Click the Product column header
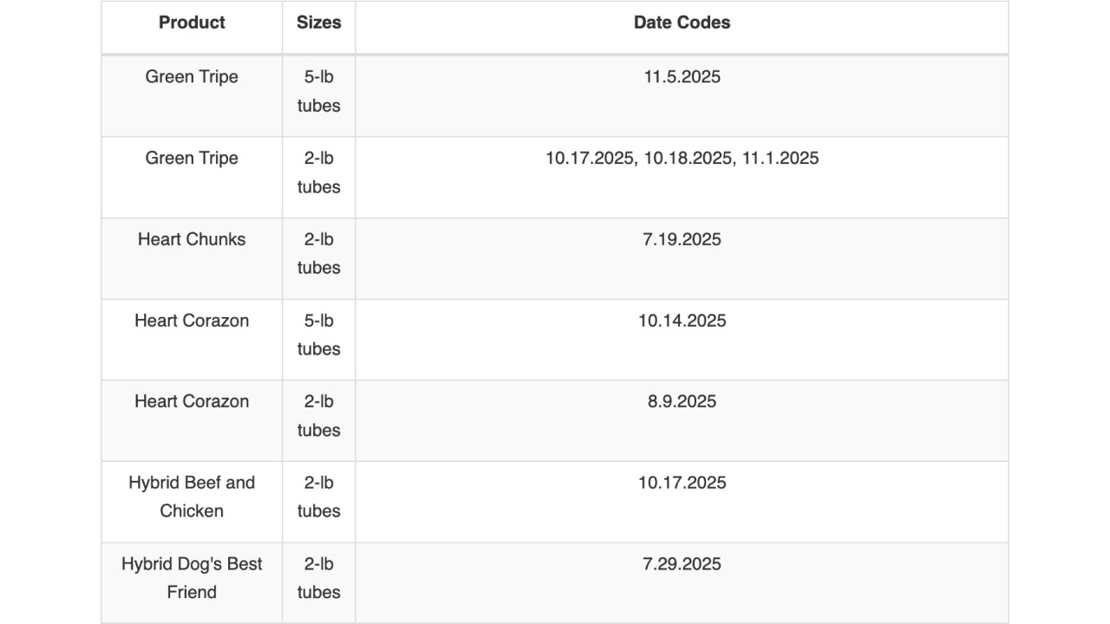The height and width of the screenshot is (624, 1110). (192, 23)
